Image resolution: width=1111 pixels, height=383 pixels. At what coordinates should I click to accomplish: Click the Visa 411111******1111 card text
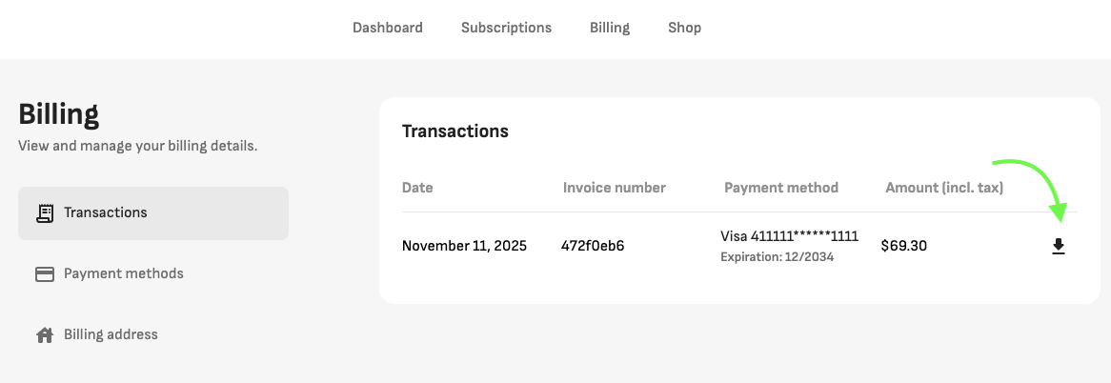(x=789, y=236)
